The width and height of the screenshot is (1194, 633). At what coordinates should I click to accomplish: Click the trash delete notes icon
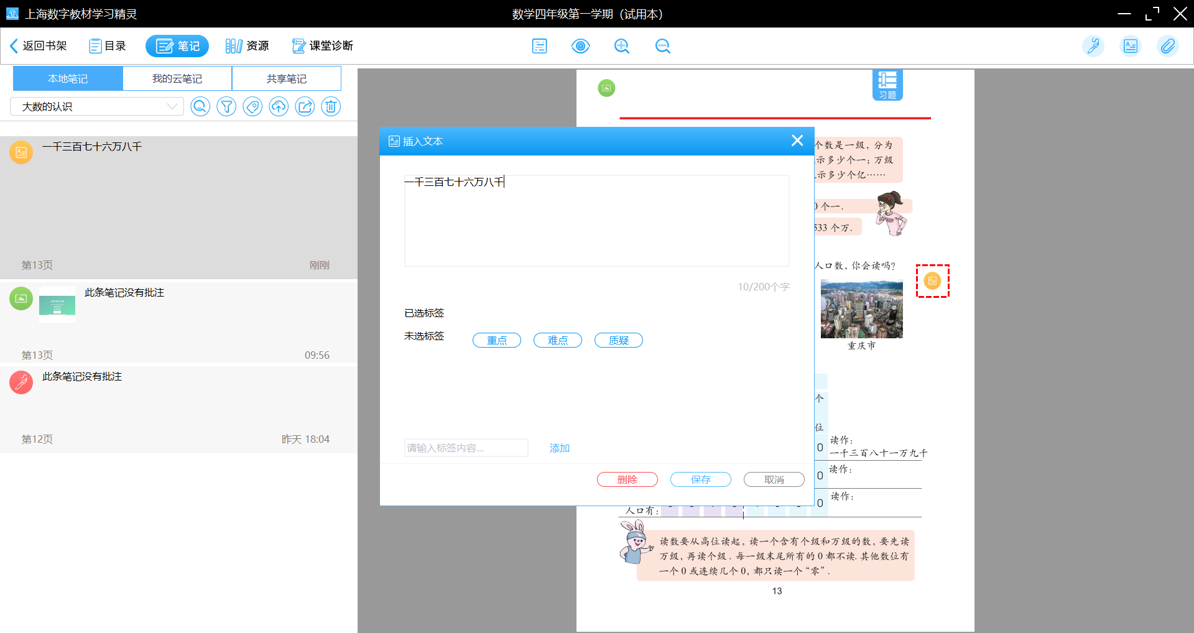click(331, 107)
